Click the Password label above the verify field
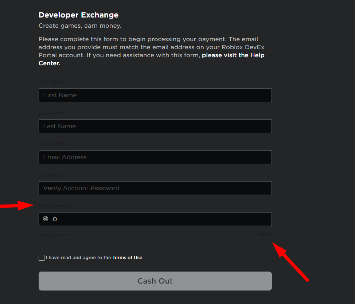 (x=49, y=175)
